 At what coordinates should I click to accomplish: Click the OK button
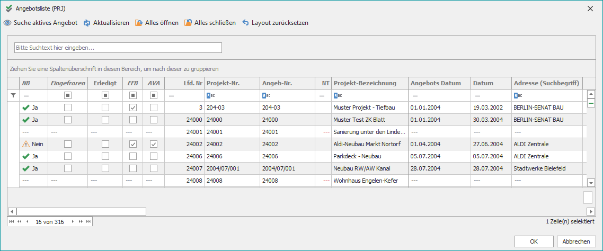(534, 241)
